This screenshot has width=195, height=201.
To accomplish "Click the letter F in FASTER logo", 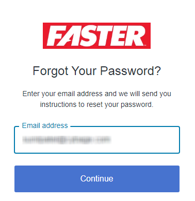I will [x=55, y=36].
